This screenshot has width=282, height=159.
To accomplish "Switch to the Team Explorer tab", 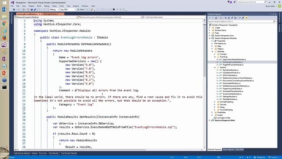I will [x=228, y=150].
